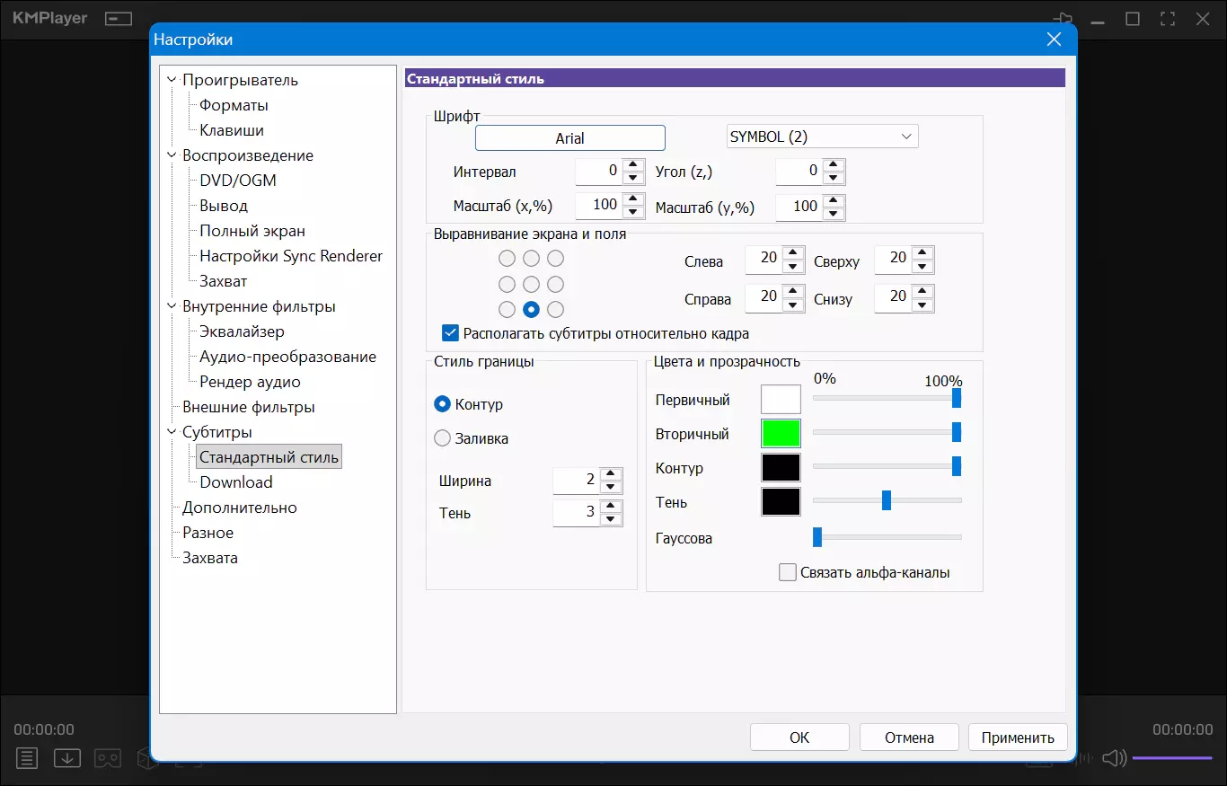Open the green Вторичный color swatch
The image size is (1227, 786).
pyautogui.click(x=781, y=434)
